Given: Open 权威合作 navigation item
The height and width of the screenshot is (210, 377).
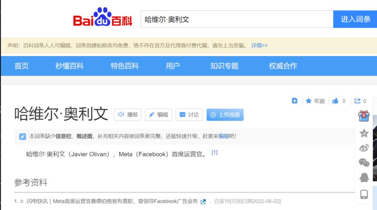Looking at the screenshot, I should 283,66.
